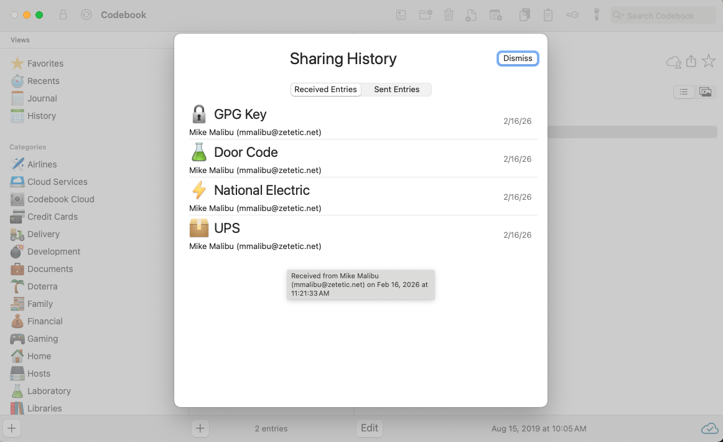The width and height of the screenshot is (723, 442).
Task: Open the copy entry clipboard icon
Action: tap(524, 14)
